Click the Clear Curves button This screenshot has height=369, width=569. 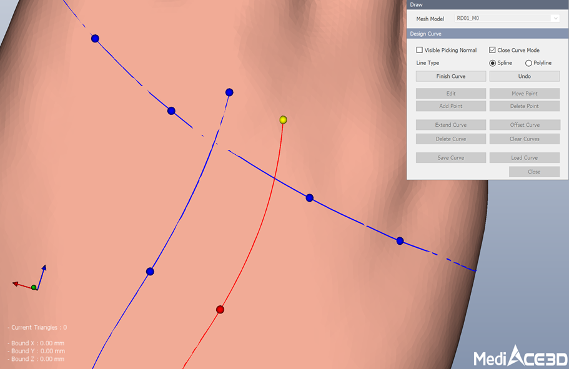point(525,139)
